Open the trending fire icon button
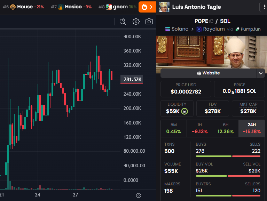This screenshot has width=267, height=201. click(x=147, y=7)
